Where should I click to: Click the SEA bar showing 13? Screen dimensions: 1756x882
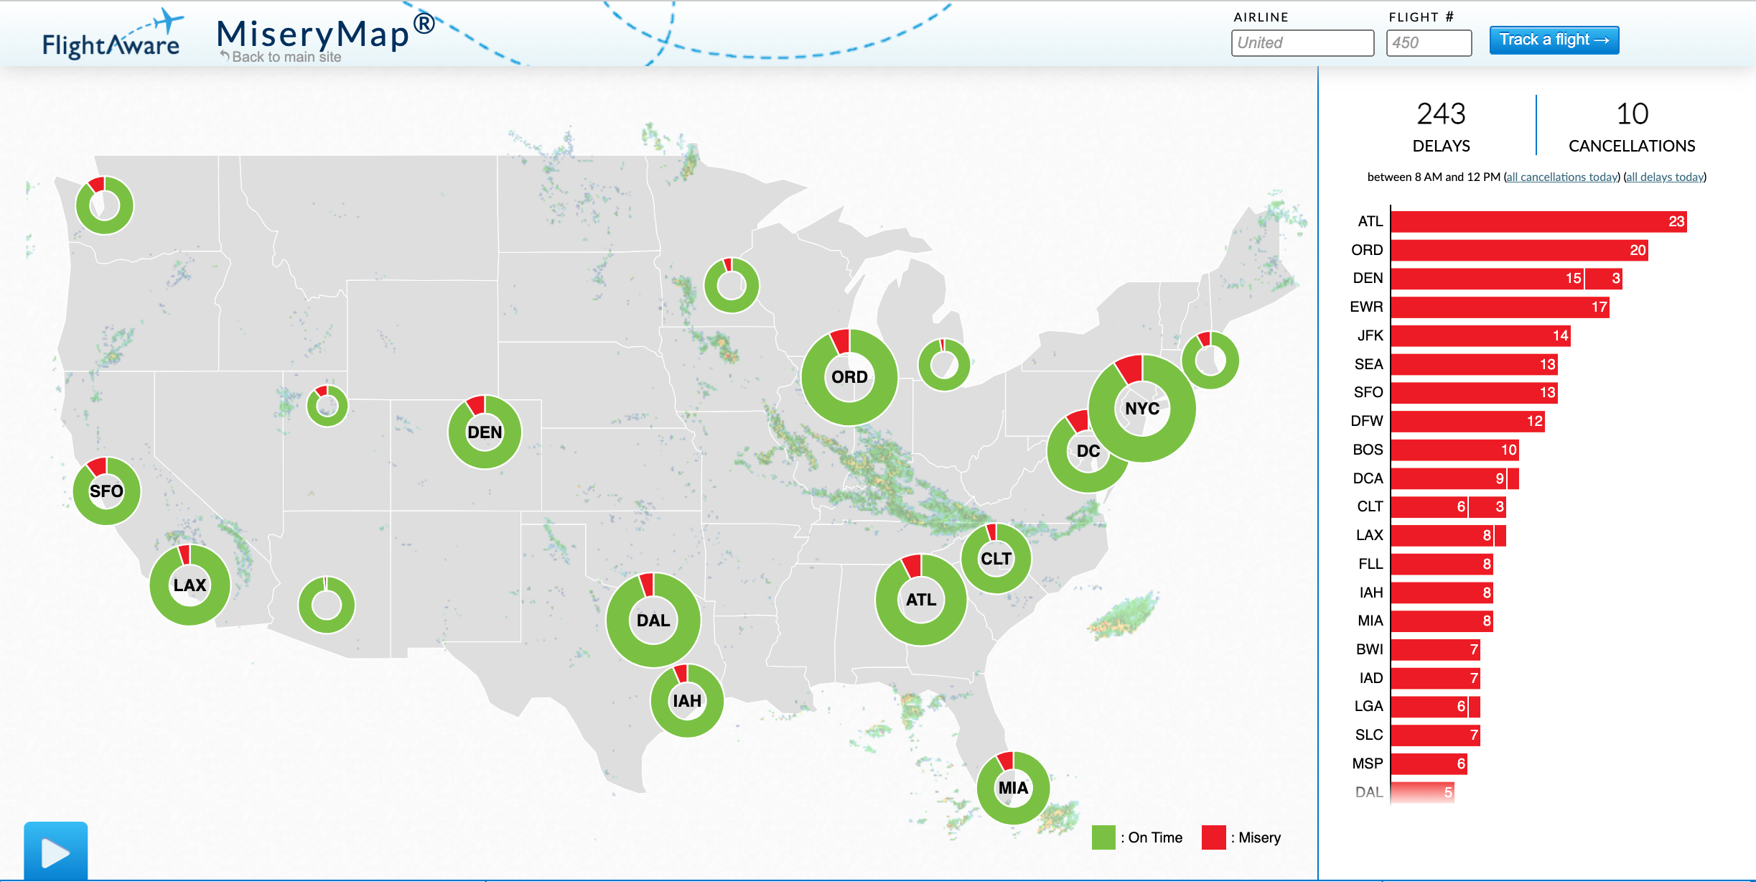tap(1475, 364)
